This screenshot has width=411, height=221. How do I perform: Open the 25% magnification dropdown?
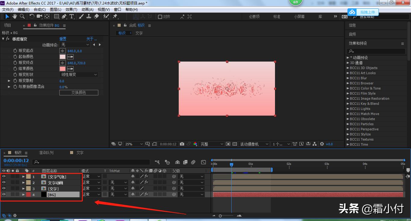coord(134,144)
